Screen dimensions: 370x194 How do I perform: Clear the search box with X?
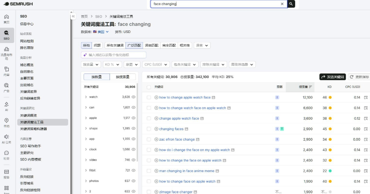pos(282,4)
